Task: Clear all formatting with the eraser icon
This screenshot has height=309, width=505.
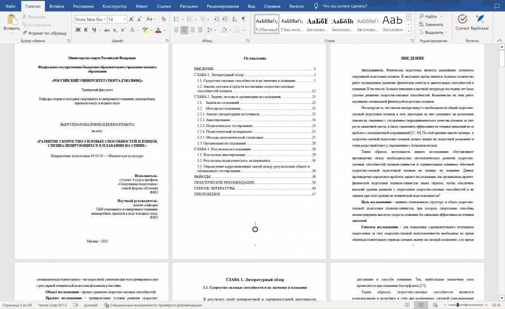Action: point(164,19)
